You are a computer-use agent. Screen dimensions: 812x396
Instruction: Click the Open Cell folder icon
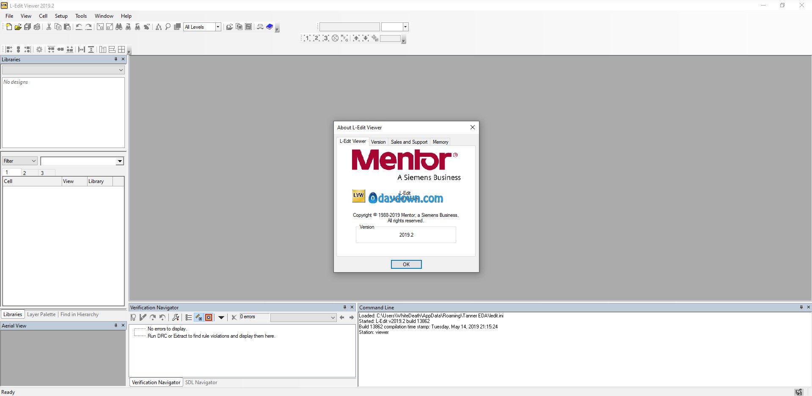(x=229, y=27)
